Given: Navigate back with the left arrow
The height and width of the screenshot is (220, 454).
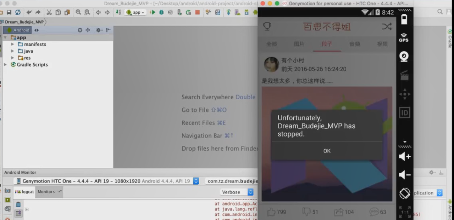Looking at the screenshot, I should point(98,12).
